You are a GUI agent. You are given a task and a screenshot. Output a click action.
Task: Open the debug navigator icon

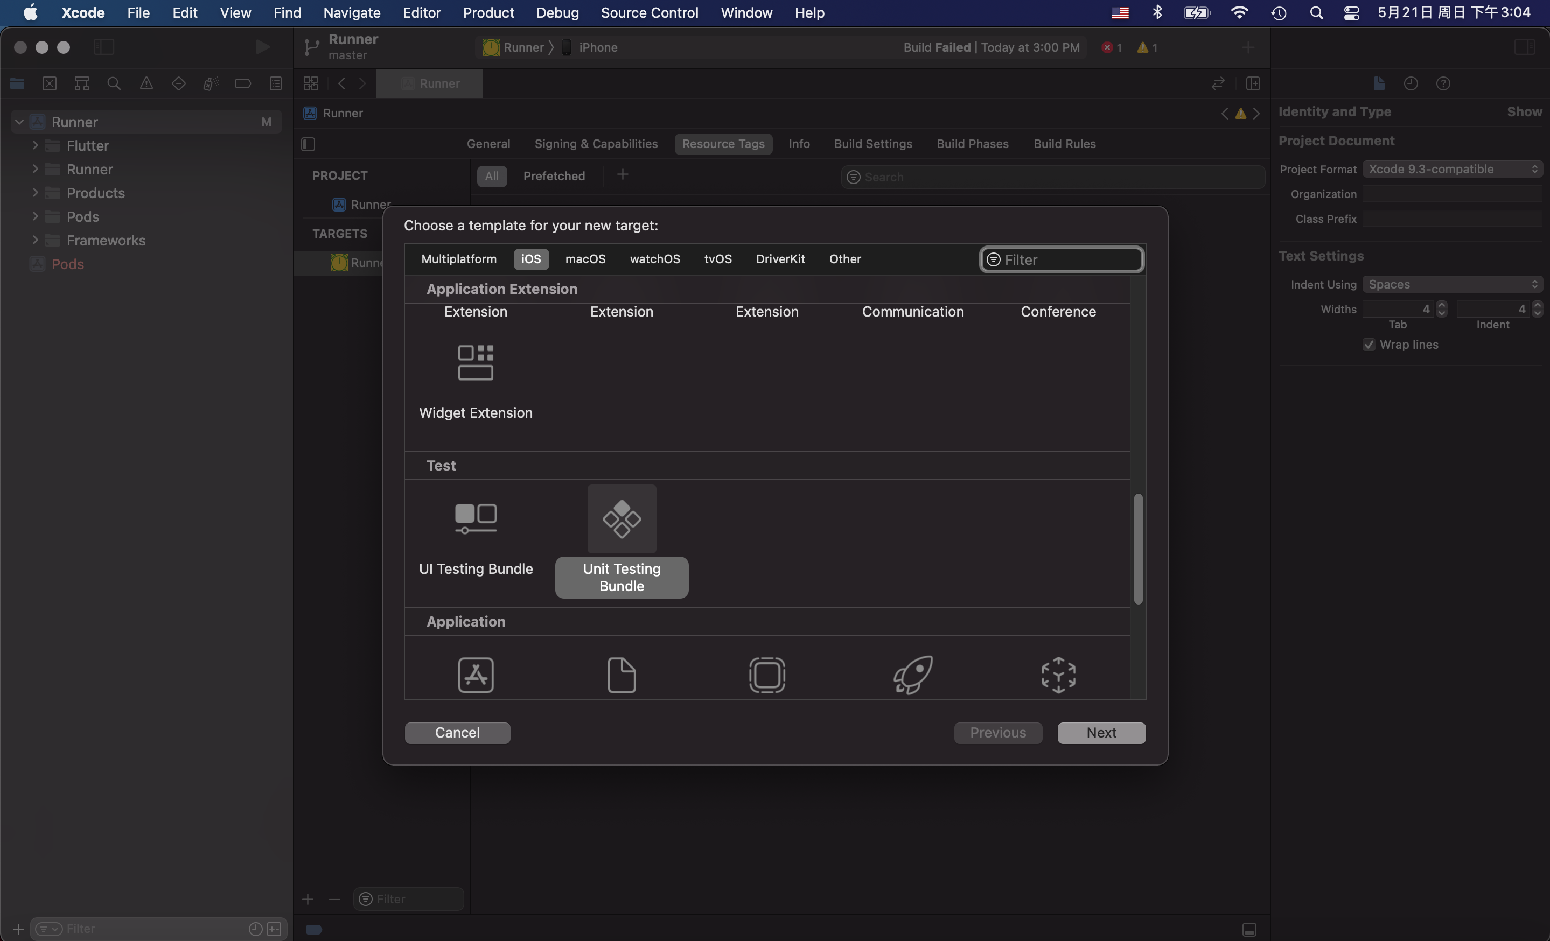[211, 83]
